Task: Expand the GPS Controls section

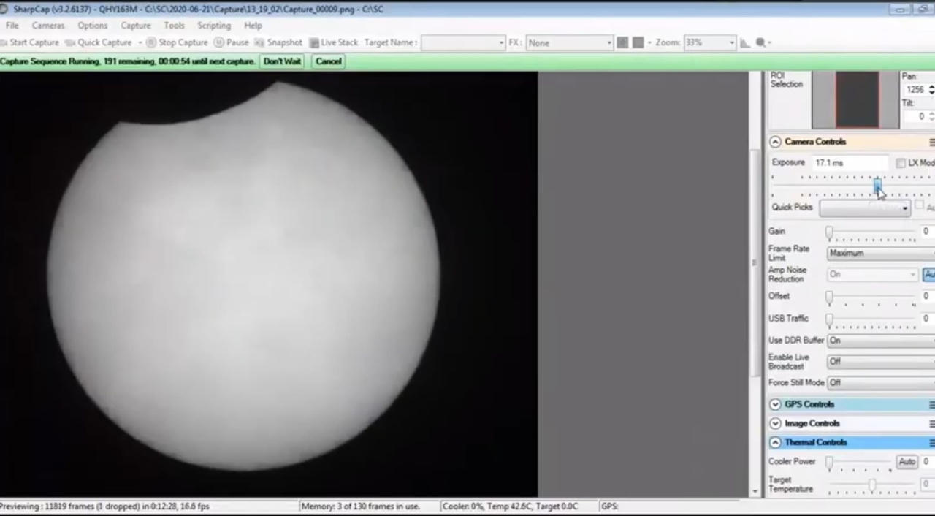Action: click(x=775, y=404)
